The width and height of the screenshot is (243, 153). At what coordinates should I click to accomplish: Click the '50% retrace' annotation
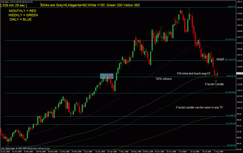pos(164,79)
